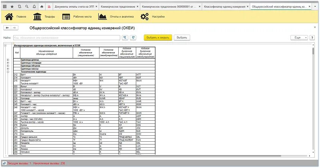320x168 pixels.
Task: Select Ватт row name cell
Action: coord(46,74)
